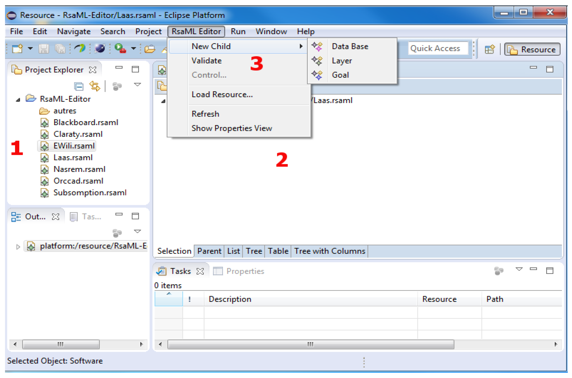The image size is (572, 378).
Task: Open Blackboard.rsaml file in explorer
Action: tap(85, 122)
